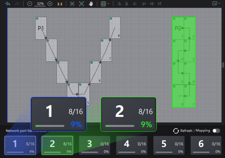The width and height of the screenshot is (225, 158).
Task: Click the undo arrow icon
Action: click(8, 4)
